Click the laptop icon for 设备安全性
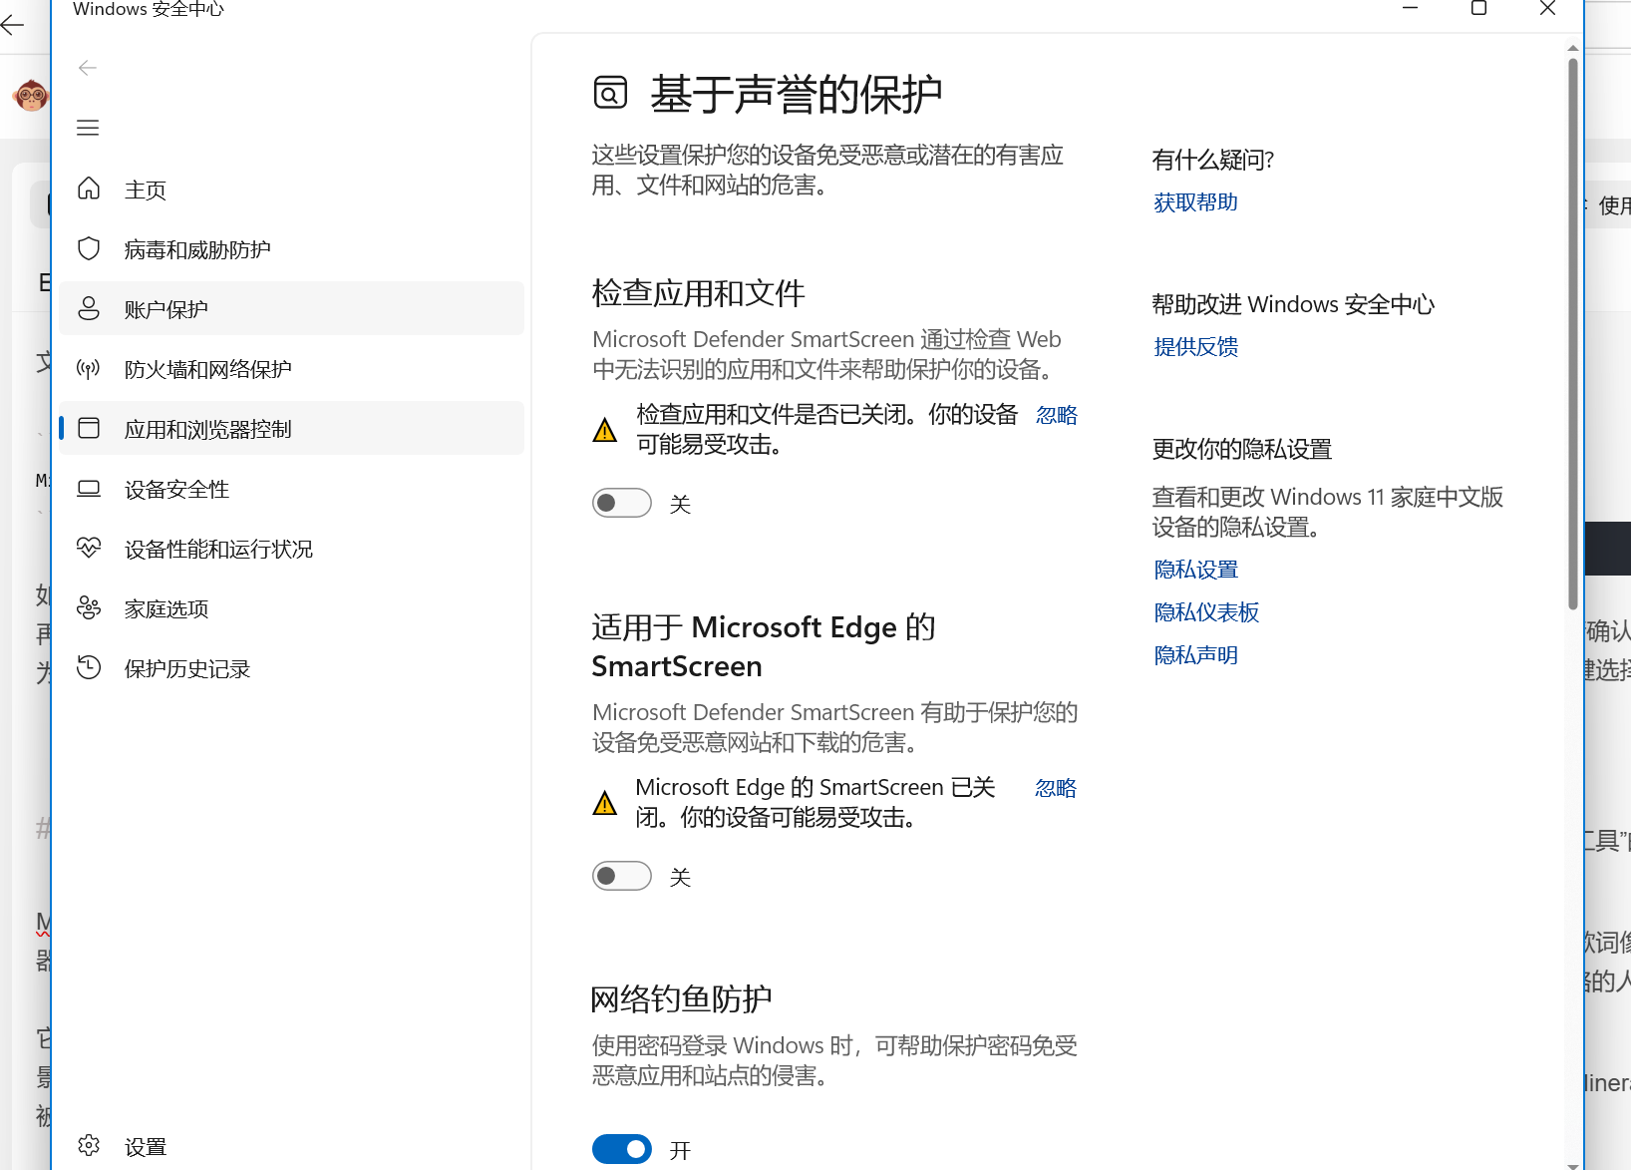The image size is (1631, 1170). coord(89,488)
